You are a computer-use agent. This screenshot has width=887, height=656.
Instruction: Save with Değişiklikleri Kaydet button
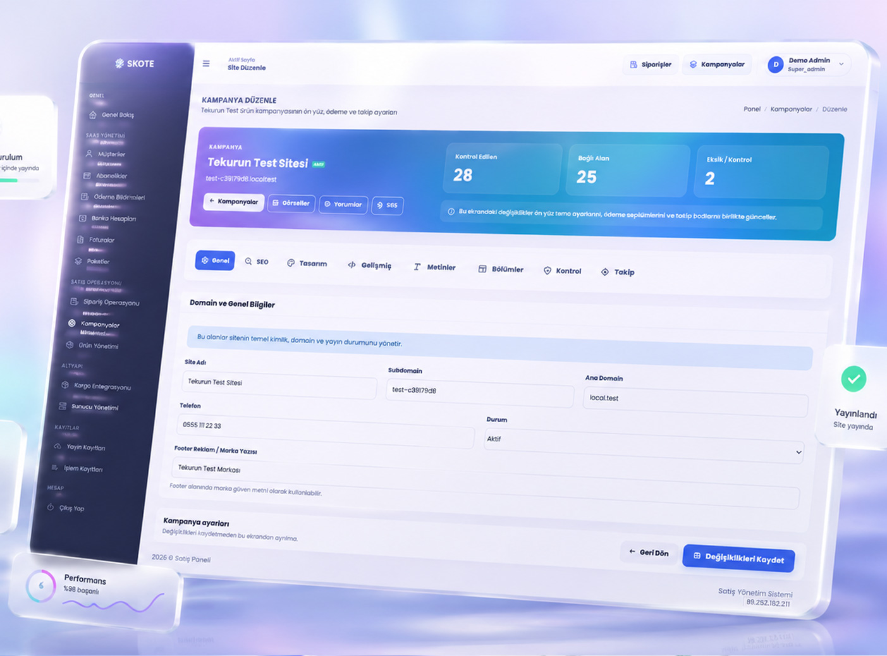(x=738, y=558)
